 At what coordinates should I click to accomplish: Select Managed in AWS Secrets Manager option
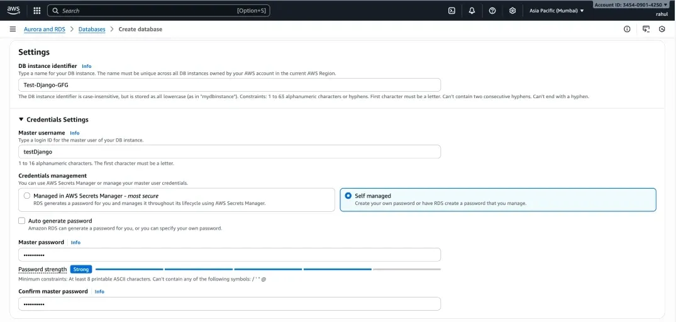point(27,196)
